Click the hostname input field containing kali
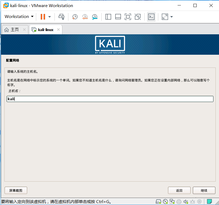The height and width of the screenshot is (205, 219). click(110, 99)
